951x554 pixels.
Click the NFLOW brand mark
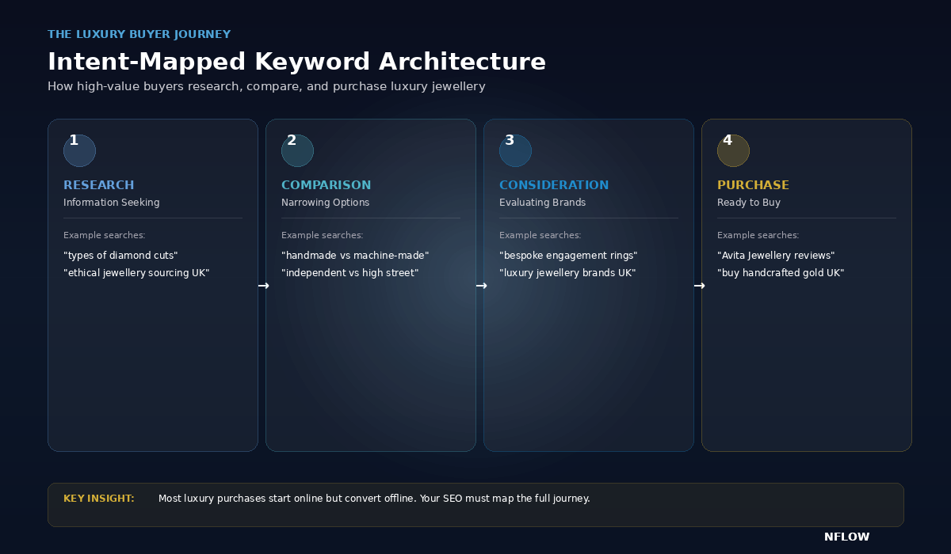pos(846,537)
